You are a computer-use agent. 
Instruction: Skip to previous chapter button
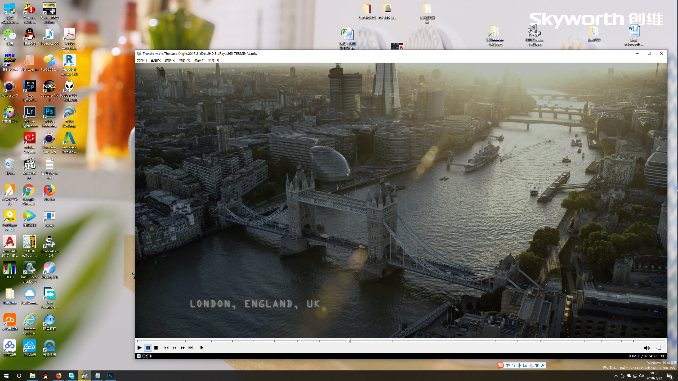pos(166,348)
